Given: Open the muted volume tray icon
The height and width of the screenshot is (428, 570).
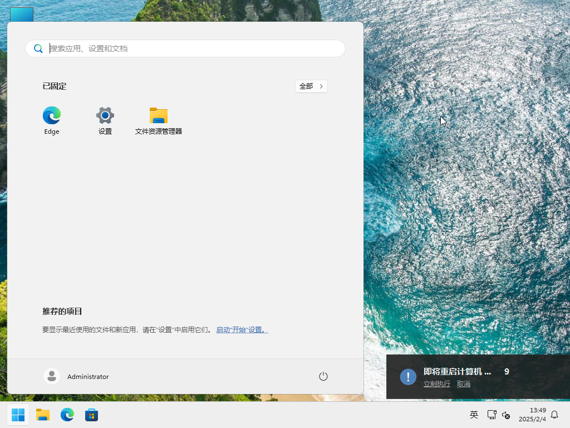Looking at the screenshot, I should pyautogui.click(x=506, y=415).
